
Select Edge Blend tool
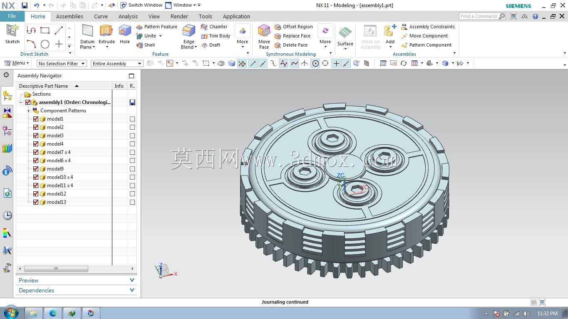[189, 37]
